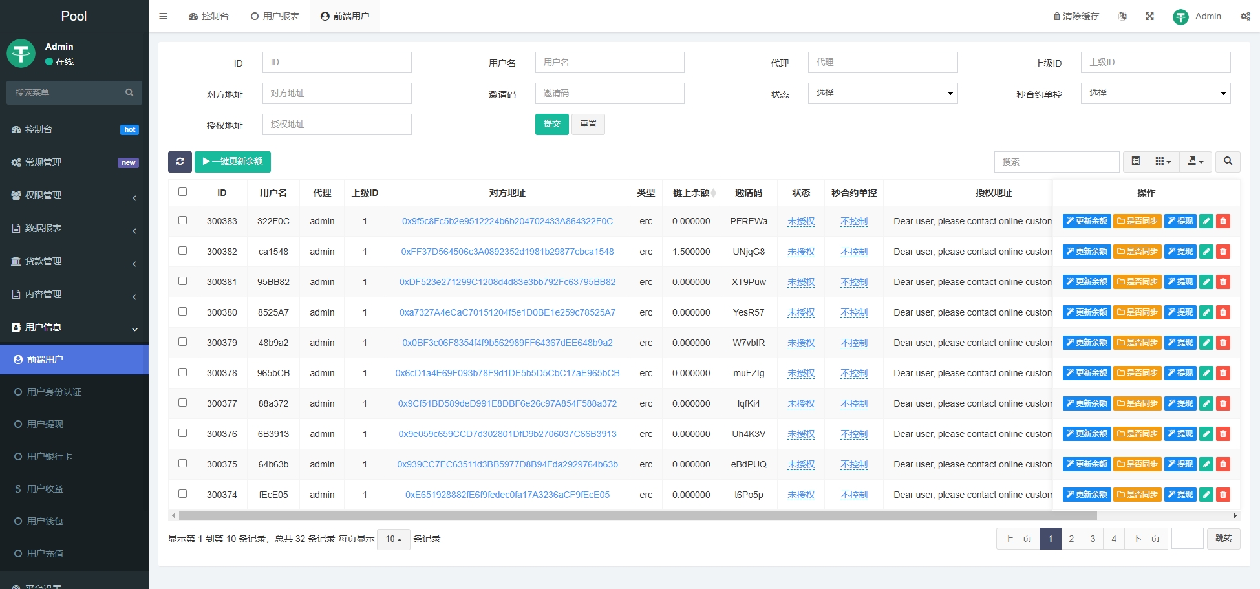This screenshot has height=589, width=1260.
Task: Click the refresh table icon button
Action: (x=180, y=162)
